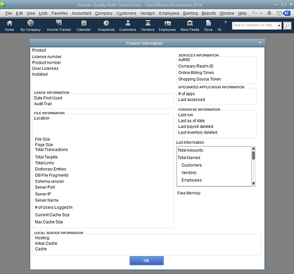This screenshot has height=274, width=294.
Task: Click the Audit Trail label
Action: click(43, 104)
